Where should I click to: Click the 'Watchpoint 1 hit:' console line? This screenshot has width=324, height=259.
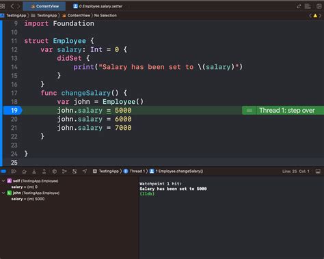(x=161, y=184)
